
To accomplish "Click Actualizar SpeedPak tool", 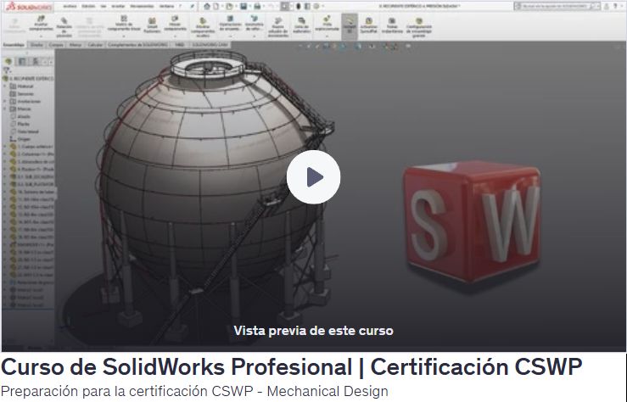I will coord(369,25).
